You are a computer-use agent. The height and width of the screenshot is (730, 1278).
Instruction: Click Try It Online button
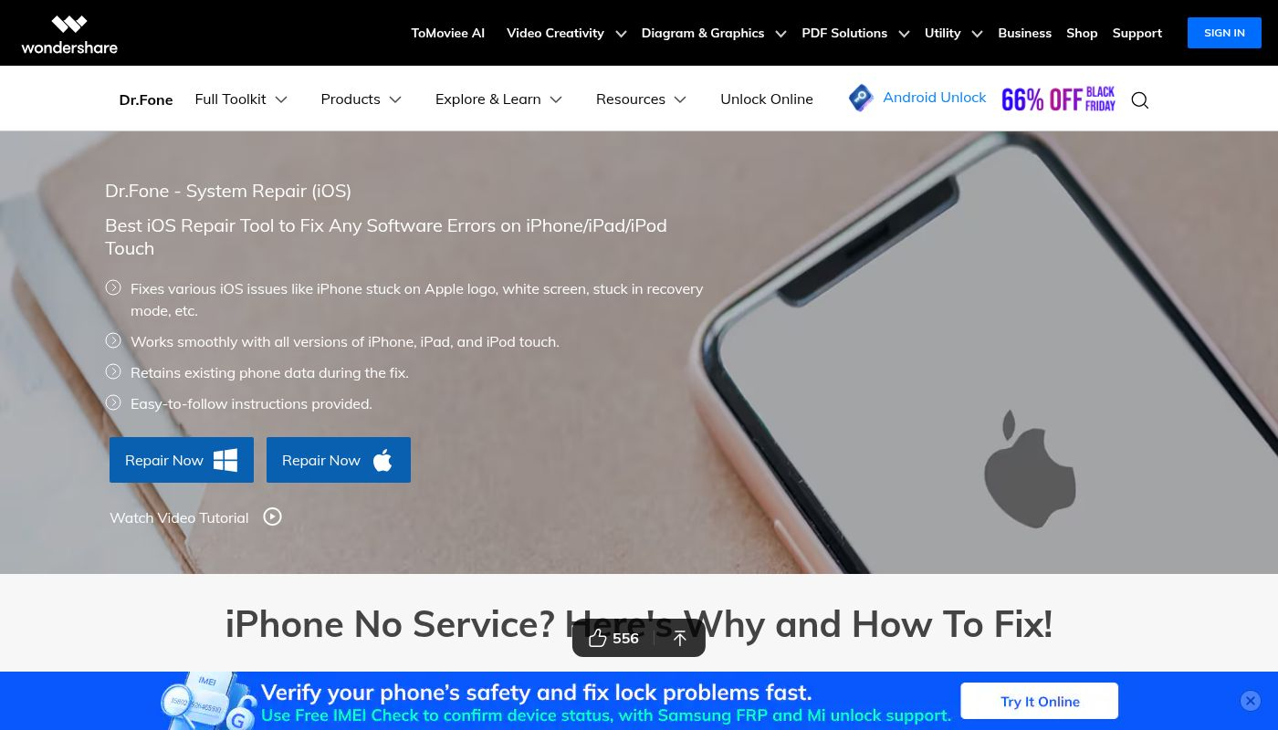coord(1040,701)
